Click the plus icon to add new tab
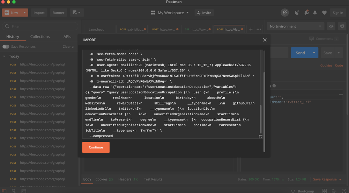The width and height of the screenshot is (349, 193). click(251, 29)
